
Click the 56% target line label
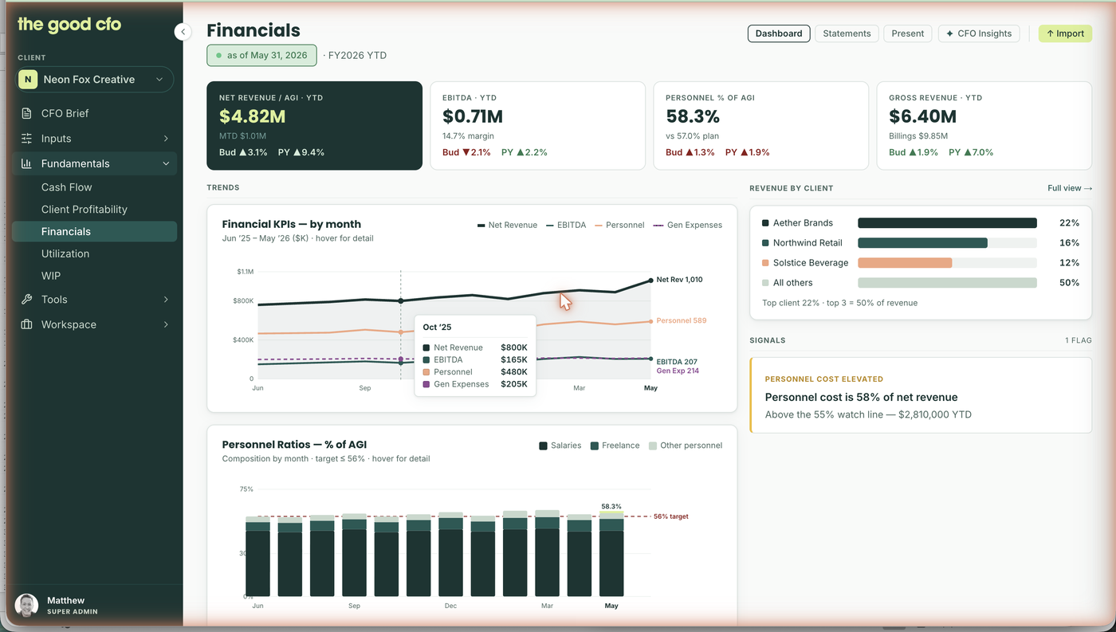point(670,516)
